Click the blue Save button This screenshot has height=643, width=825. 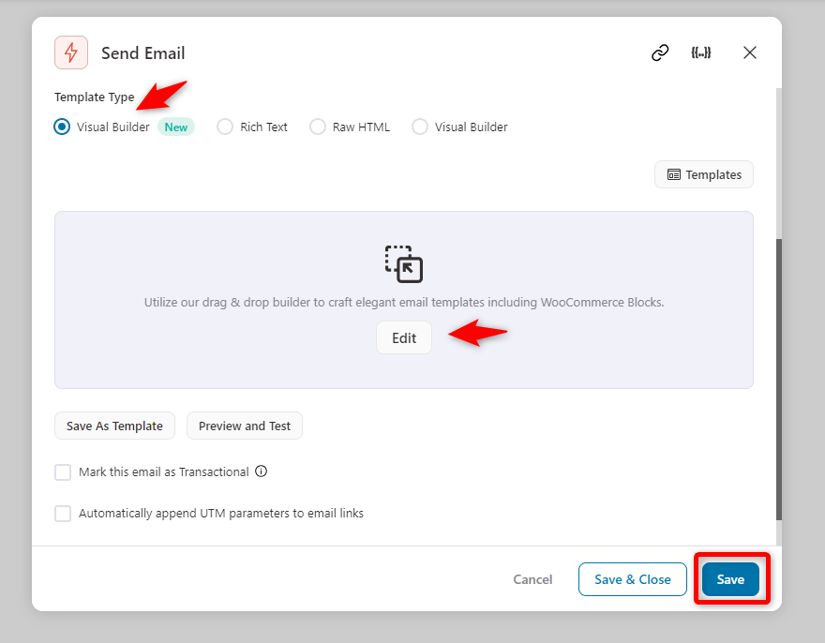click(730, 579)
